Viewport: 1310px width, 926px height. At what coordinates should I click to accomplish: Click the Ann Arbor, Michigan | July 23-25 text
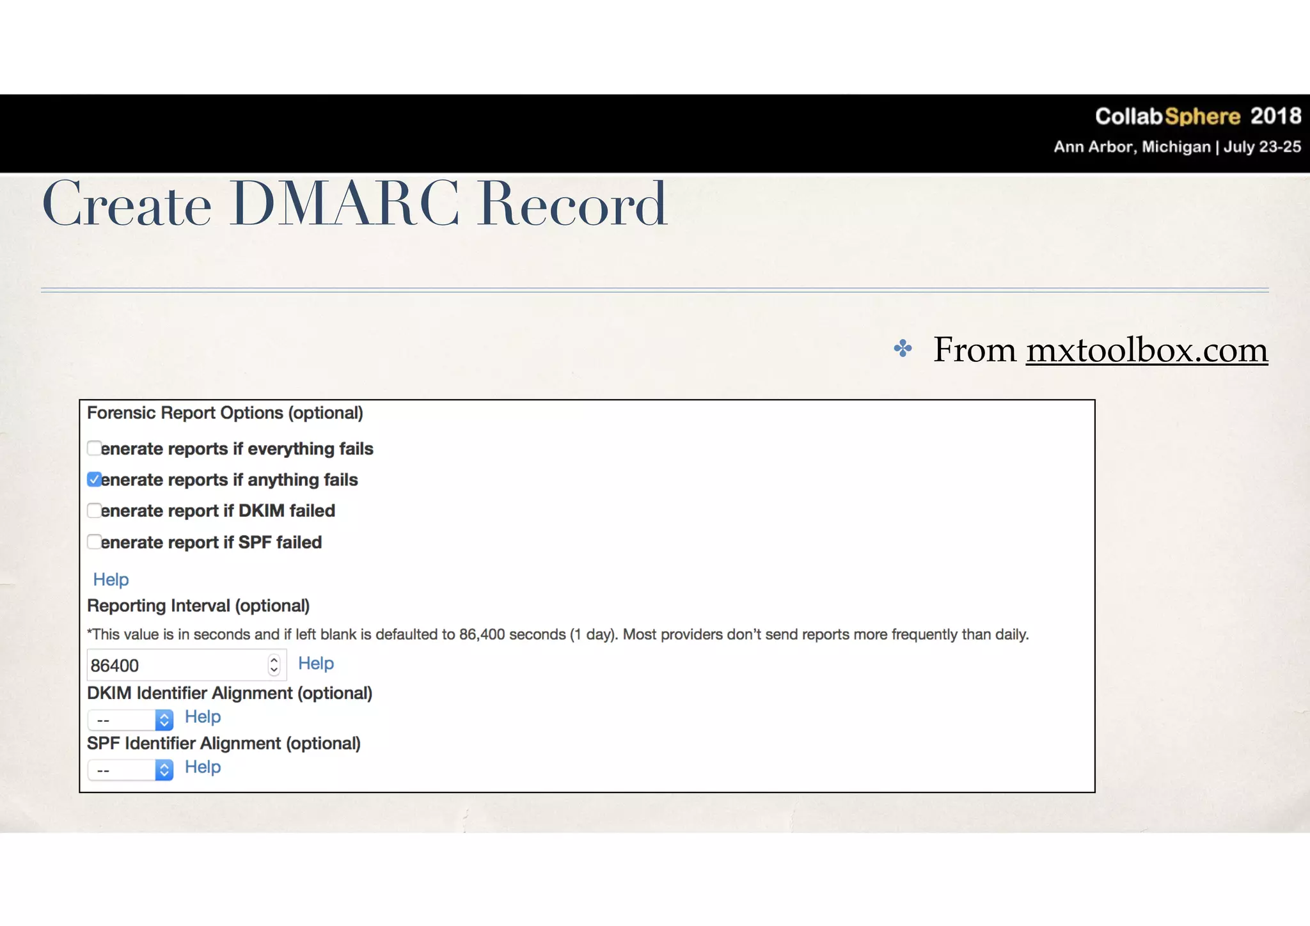(1177, 147)
